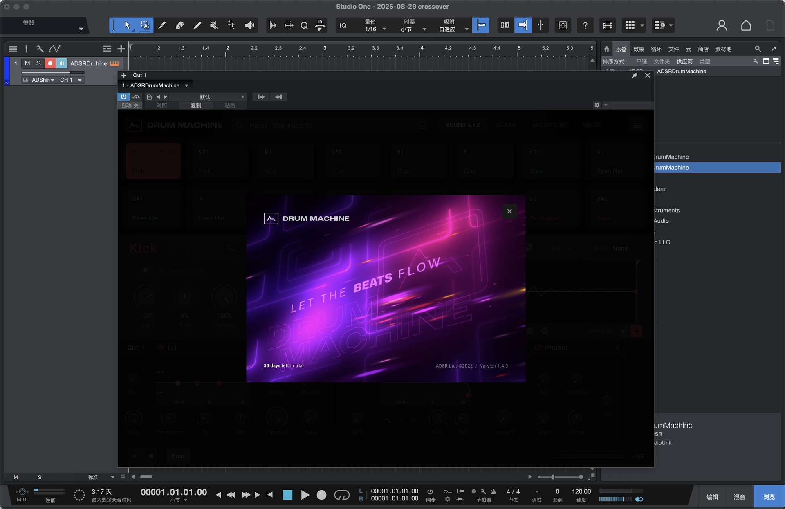Select the Mute tool
785x509 pixels.
[214, 25]
